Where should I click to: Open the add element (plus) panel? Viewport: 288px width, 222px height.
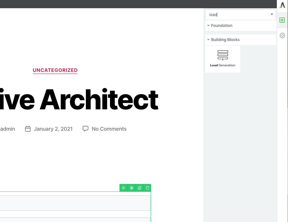[x=282, y=20]
